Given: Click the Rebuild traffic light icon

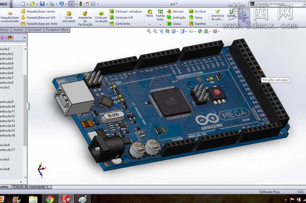Looking at the screenshot, I should click(x=80, y=3).
